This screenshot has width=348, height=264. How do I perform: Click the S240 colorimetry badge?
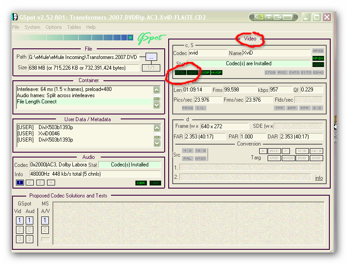(318, 73)
